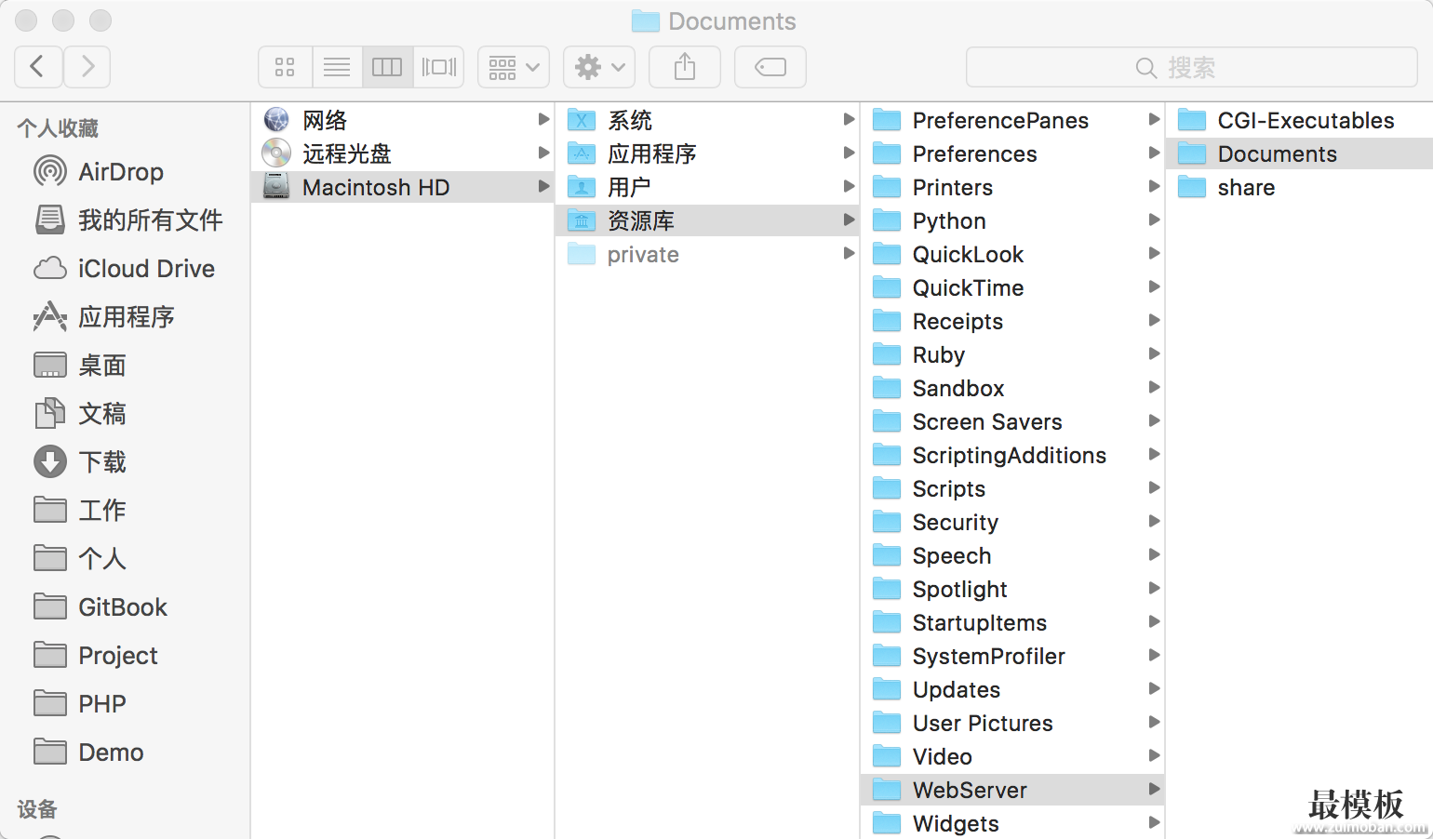This screenshot has width=1433, height=839.
Task: Select the private folder
Action: pos(708,254)
